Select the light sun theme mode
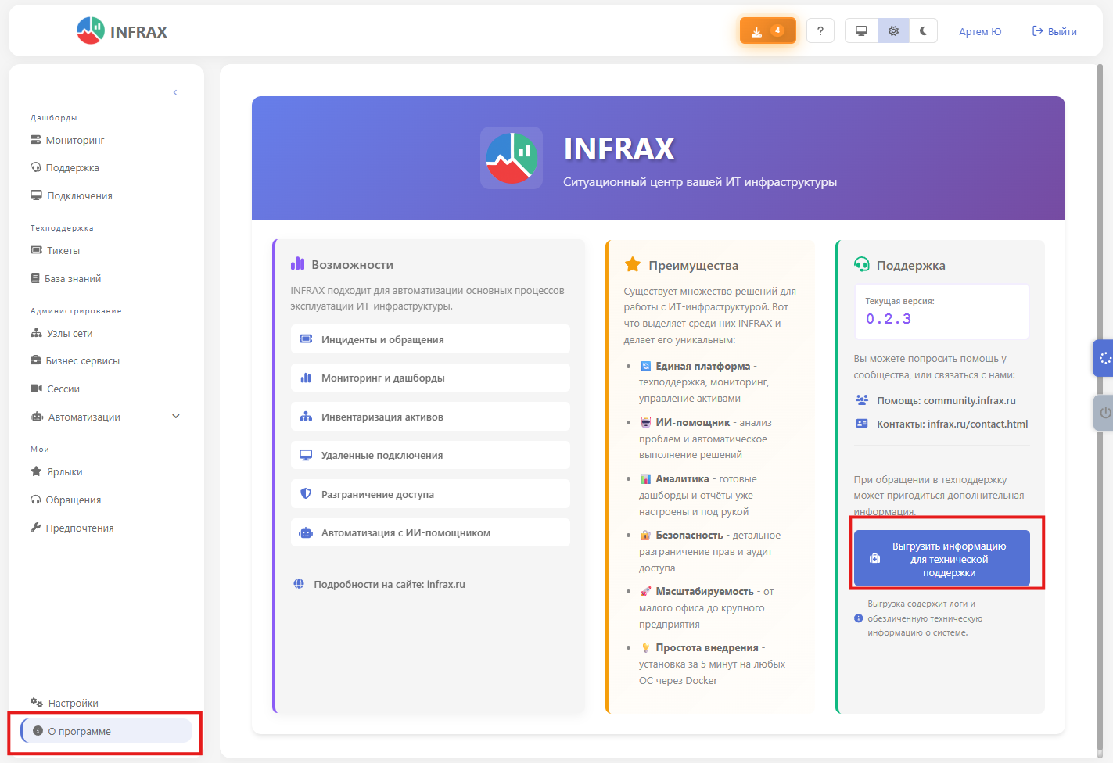1113x763 pixels. (893, 31)
